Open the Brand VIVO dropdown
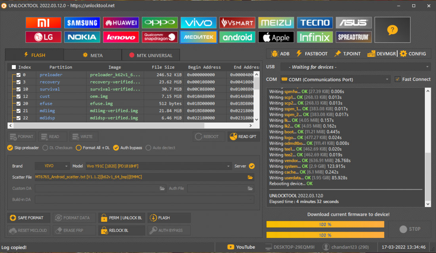Screen dimensions: 436x253 pos(52,166)
